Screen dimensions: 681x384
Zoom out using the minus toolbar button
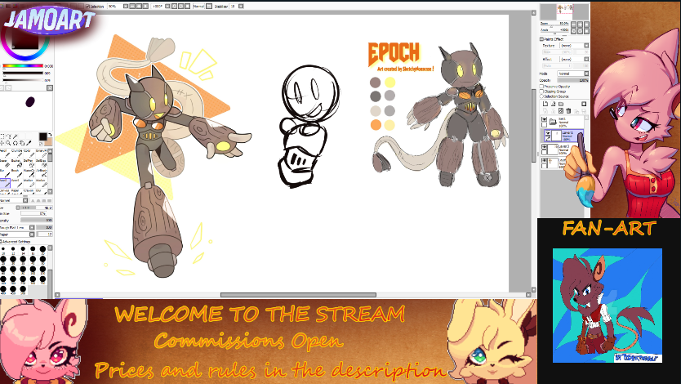(x=132, y=7)
